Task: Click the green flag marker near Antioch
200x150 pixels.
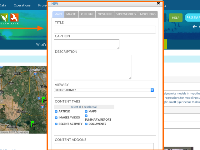Action: 32,123
